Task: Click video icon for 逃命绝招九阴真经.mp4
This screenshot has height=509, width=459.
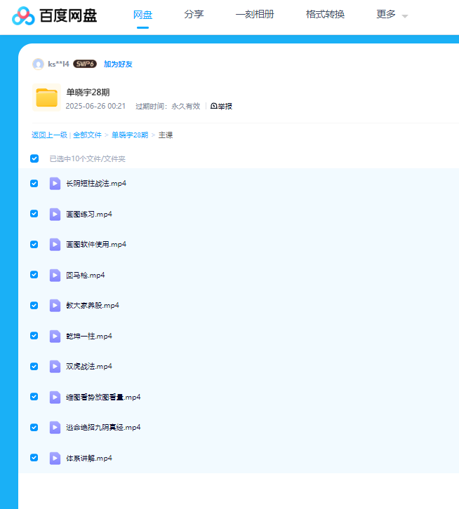Action: 55,428
